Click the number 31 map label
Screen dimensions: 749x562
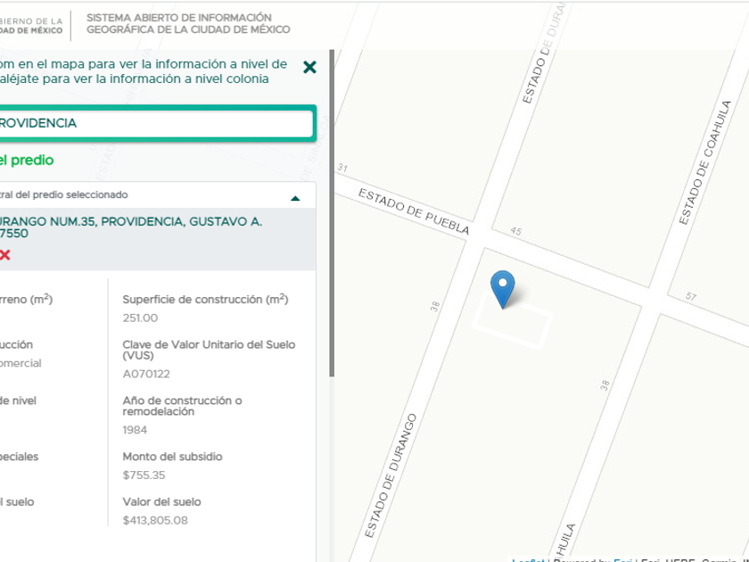tap(342, 168)
